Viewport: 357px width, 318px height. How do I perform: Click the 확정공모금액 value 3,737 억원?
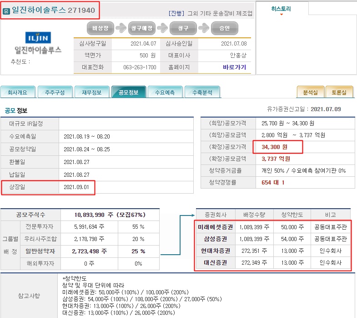[x=276, y=159]
